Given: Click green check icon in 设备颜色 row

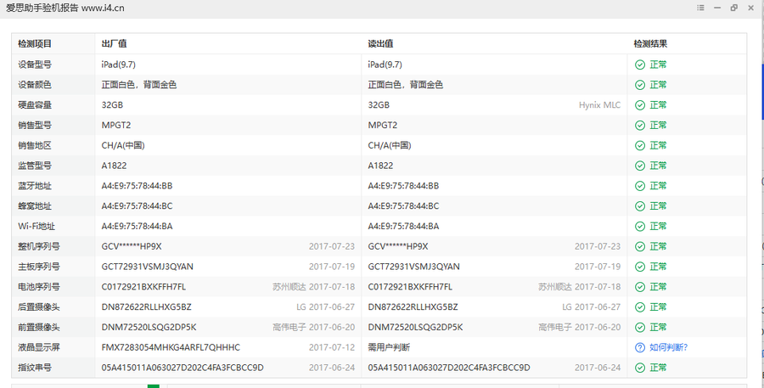Looking at the screenshot, I should click(640, 85).
